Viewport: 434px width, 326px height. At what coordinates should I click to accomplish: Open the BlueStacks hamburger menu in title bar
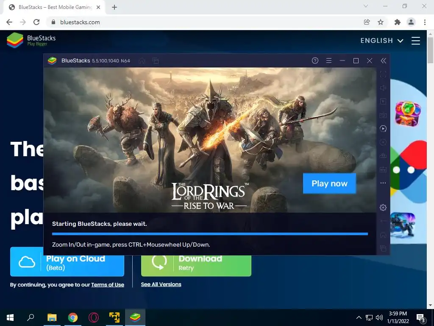tap(329, 60)
